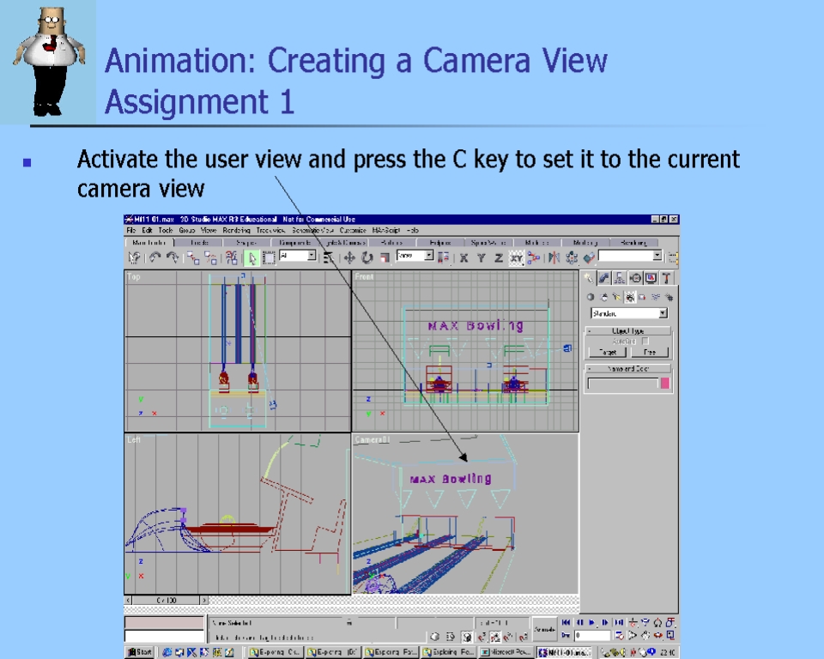Open the Customize menu
This screenshot has width=824, height=659.
(352, 230)
